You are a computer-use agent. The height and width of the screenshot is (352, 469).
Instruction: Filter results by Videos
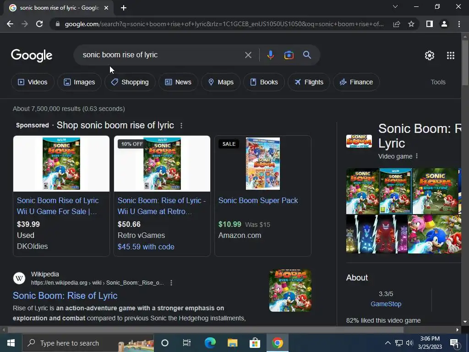pyautogui.click(x=33, y=82)
